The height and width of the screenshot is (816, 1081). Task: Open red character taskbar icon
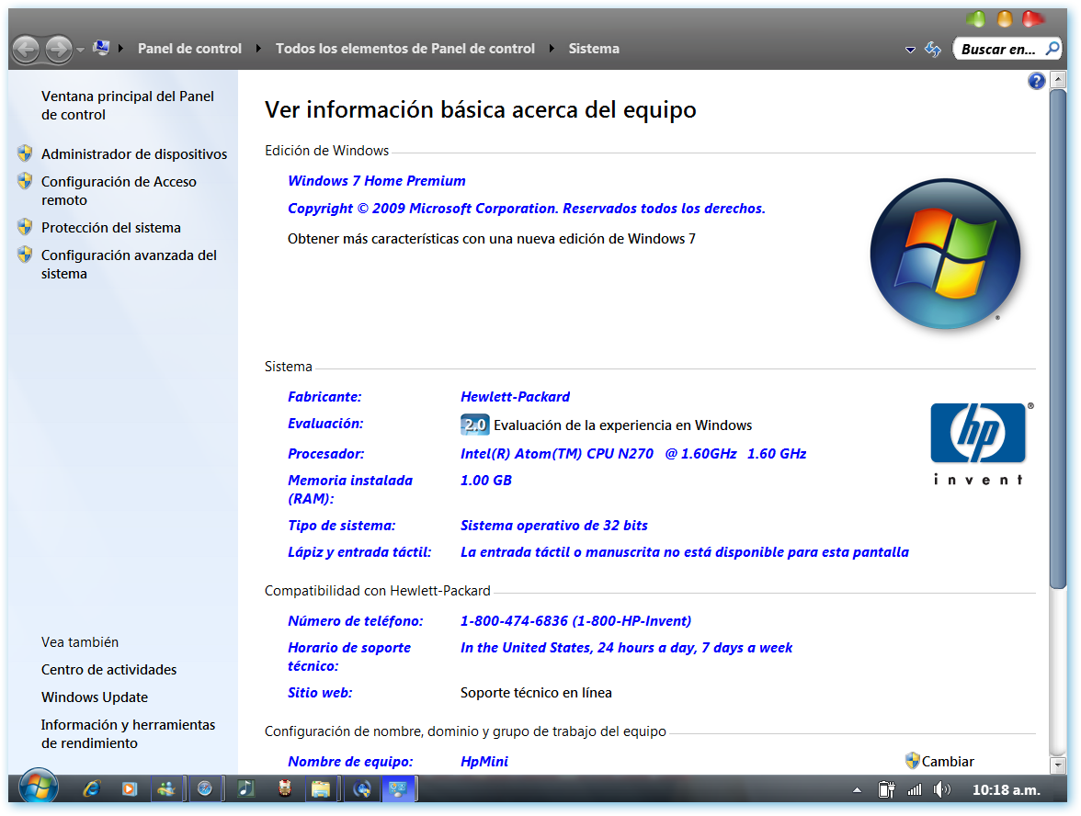pyautogui.click(x=284, y=788)
